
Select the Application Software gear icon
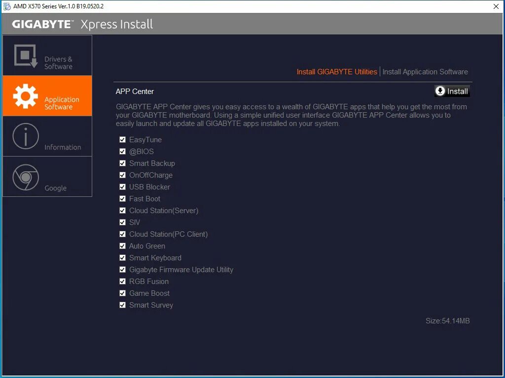click(26, 96)
